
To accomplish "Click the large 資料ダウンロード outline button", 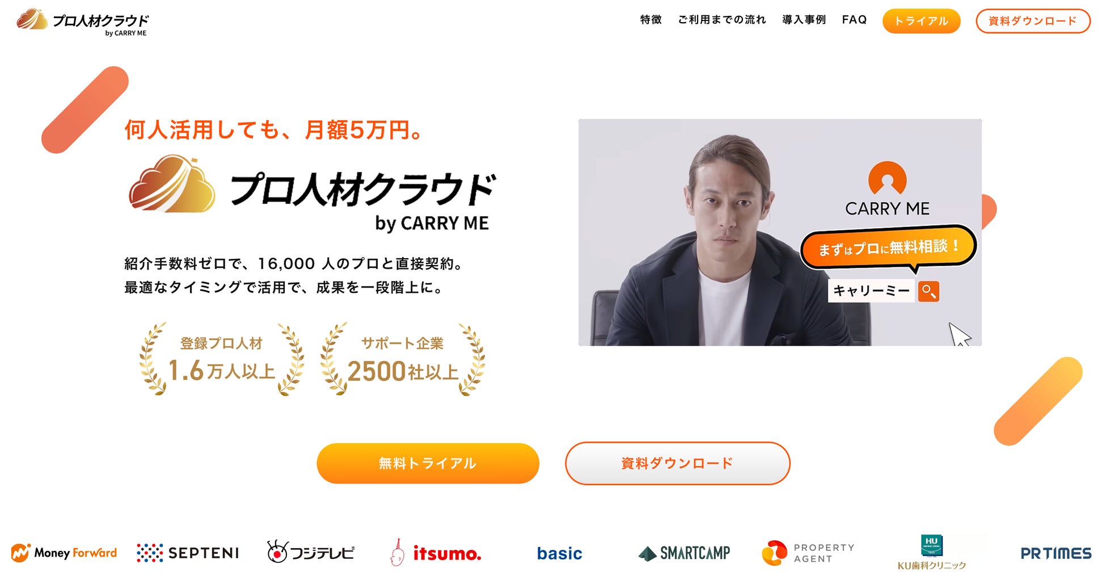I will click(677, 464).
